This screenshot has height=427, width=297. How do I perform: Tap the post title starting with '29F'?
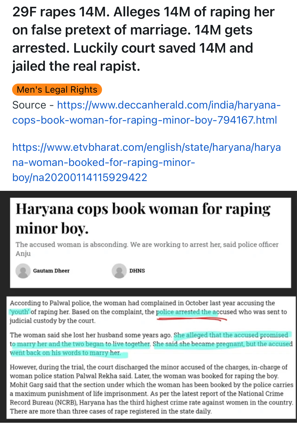click(x=143, y=39)
